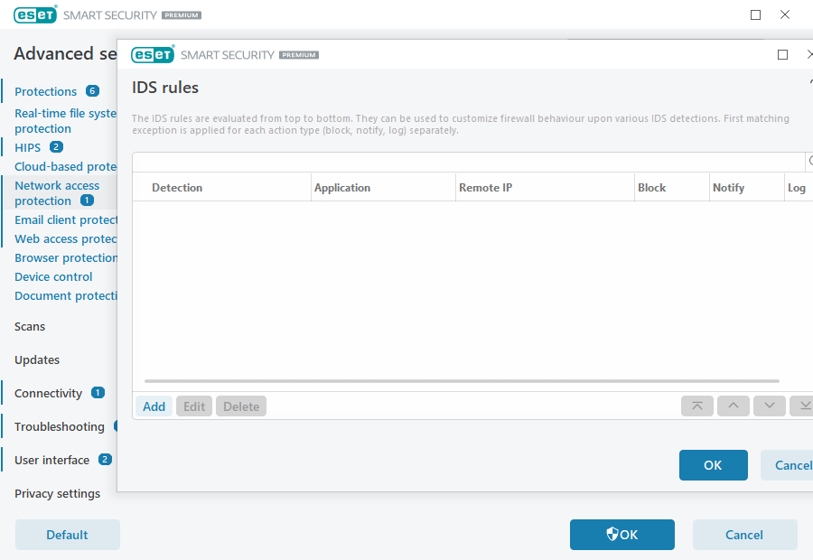The height and width of the screenshot is (560, 813).
Task: Open the Updates section
Action: pyautogui.click(x=37, y=359)
